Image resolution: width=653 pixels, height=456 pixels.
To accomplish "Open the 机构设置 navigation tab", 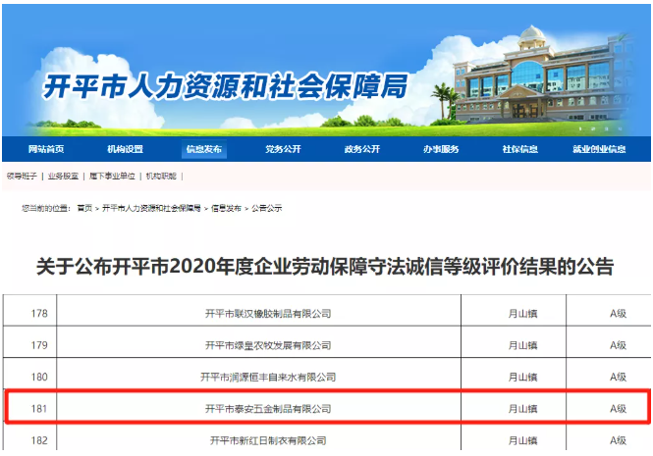I will [x=125, y=149].
